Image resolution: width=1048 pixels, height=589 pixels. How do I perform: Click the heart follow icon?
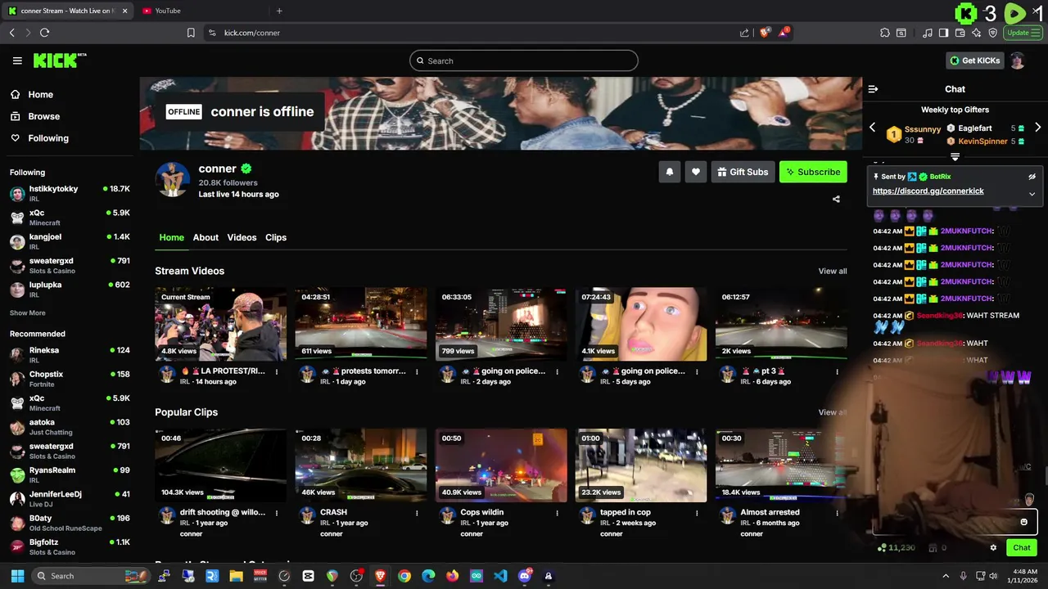coord(696,172)
